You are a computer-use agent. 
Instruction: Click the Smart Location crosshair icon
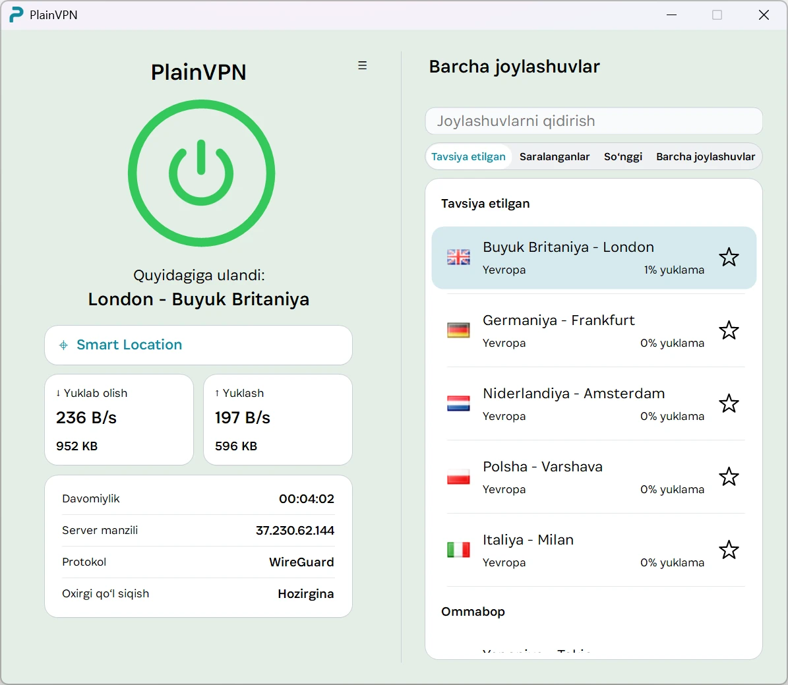[x=63, y=345]
